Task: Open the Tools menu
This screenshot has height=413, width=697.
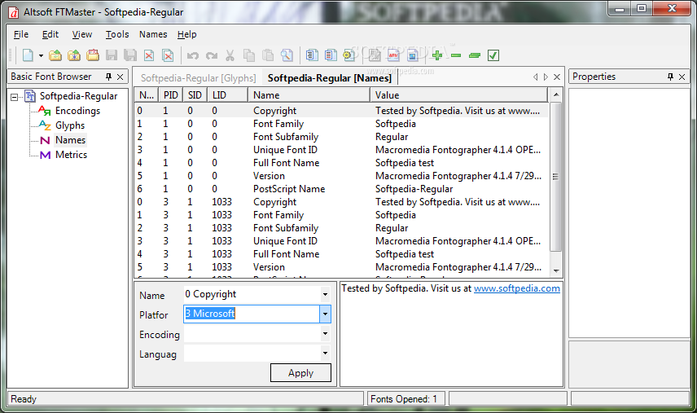Action: coord(117,34)
